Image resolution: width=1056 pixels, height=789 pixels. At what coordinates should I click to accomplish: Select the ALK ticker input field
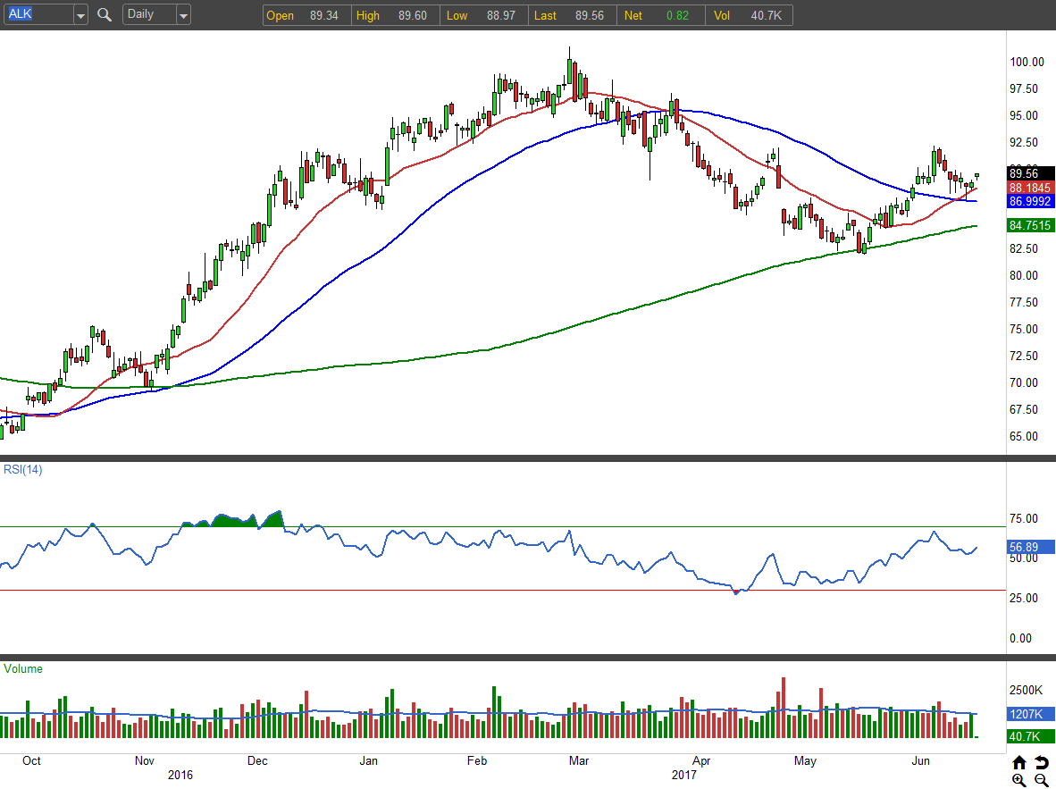(x=39, y=15)
